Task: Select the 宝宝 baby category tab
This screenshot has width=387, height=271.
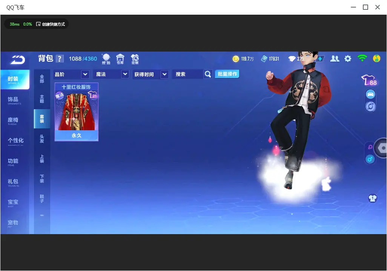Action: pyautogui.click(x=15, y=202)
